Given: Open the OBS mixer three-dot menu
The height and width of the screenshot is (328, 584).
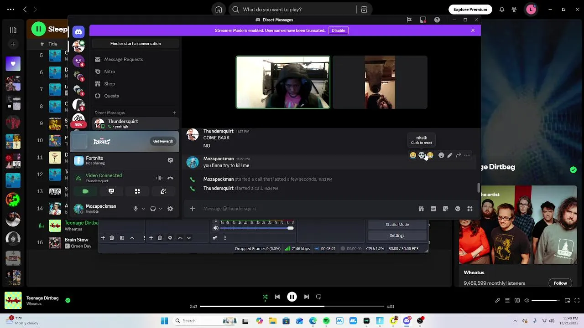Looking at the screenshot, I should (x=225, y=238).
